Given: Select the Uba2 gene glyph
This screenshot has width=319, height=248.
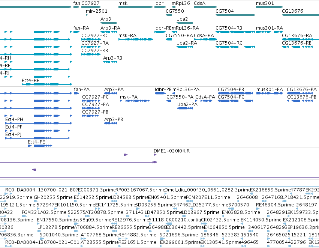Looking at the screenshot, I should (x=184, y=23).
